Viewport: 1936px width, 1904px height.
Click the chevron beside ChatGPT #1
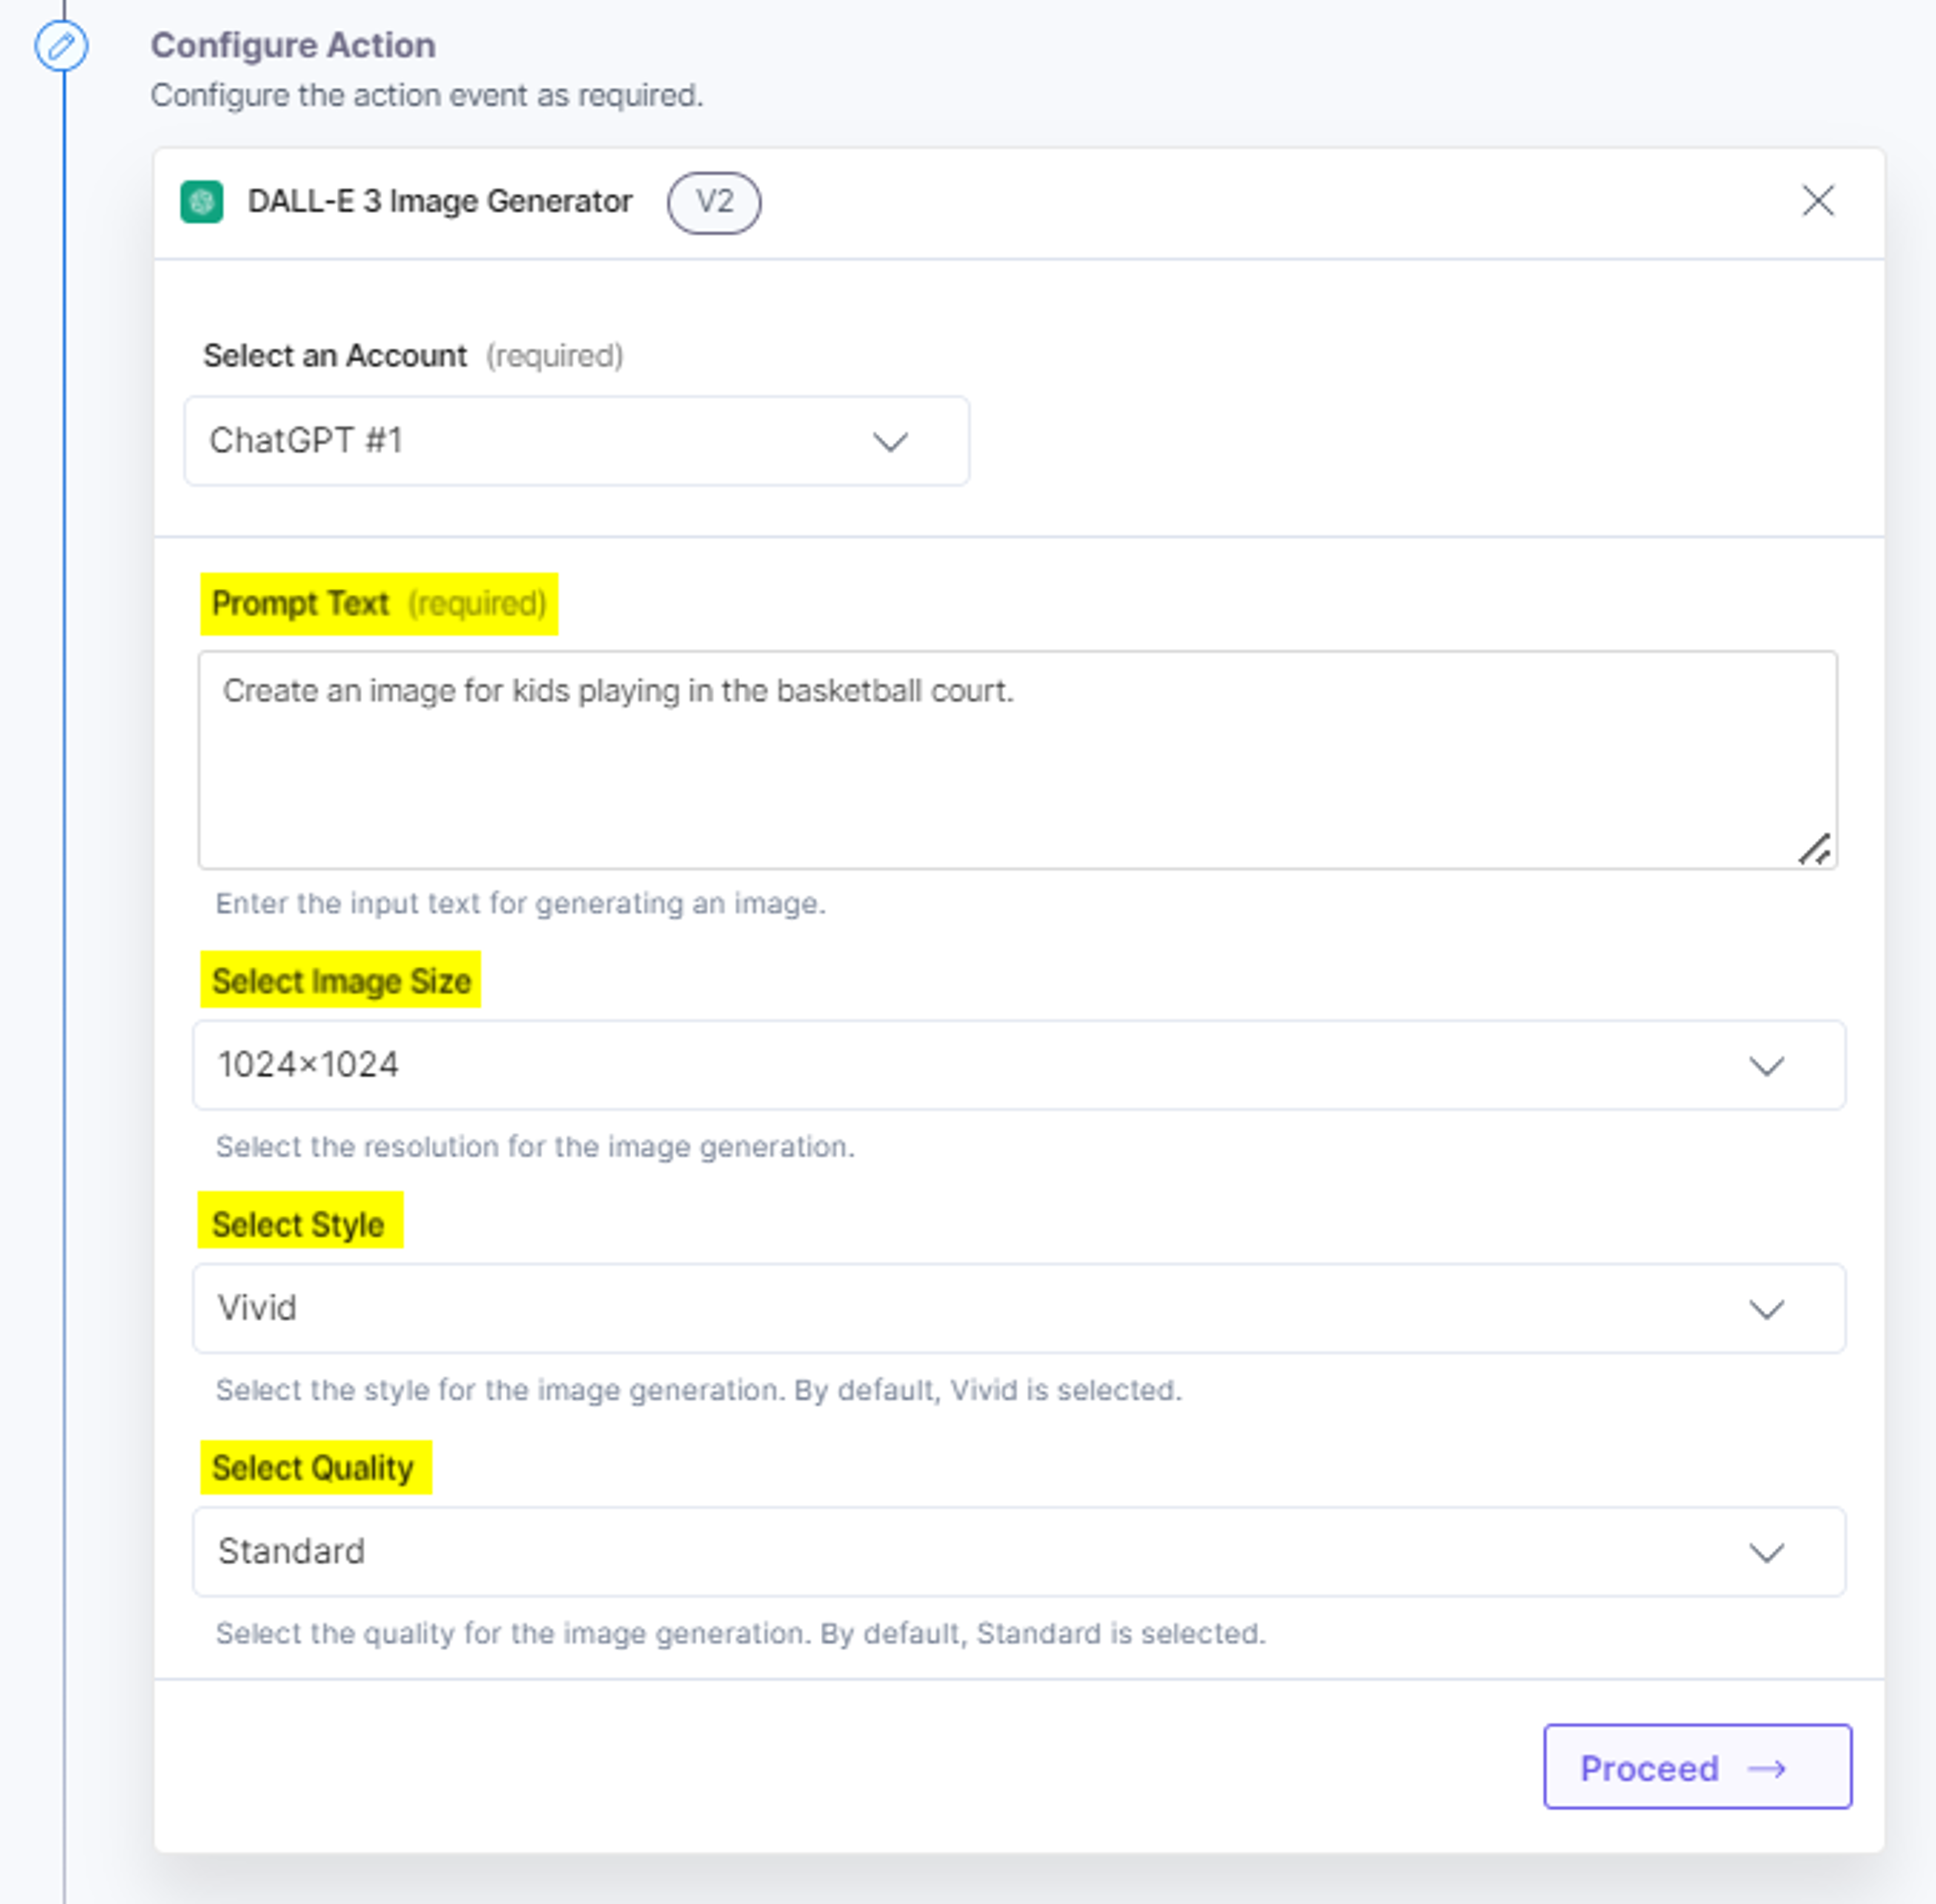point(890,442)
